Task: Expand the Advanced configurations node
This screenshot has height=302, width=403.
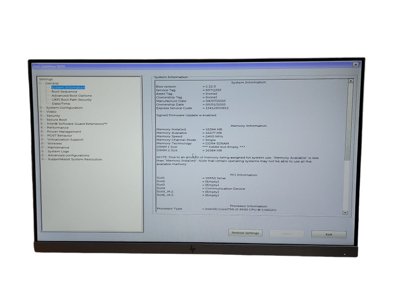Action: 43,156
